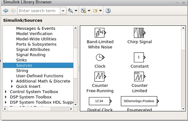This screenshot has width=188, height=121.
Task: Click library tree scroll left arrow
Action: click(x=5, y=109)
